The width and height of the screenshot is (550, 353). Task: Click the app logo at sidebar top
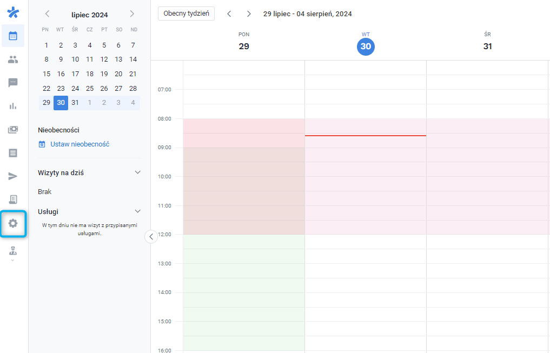point(12,12)
